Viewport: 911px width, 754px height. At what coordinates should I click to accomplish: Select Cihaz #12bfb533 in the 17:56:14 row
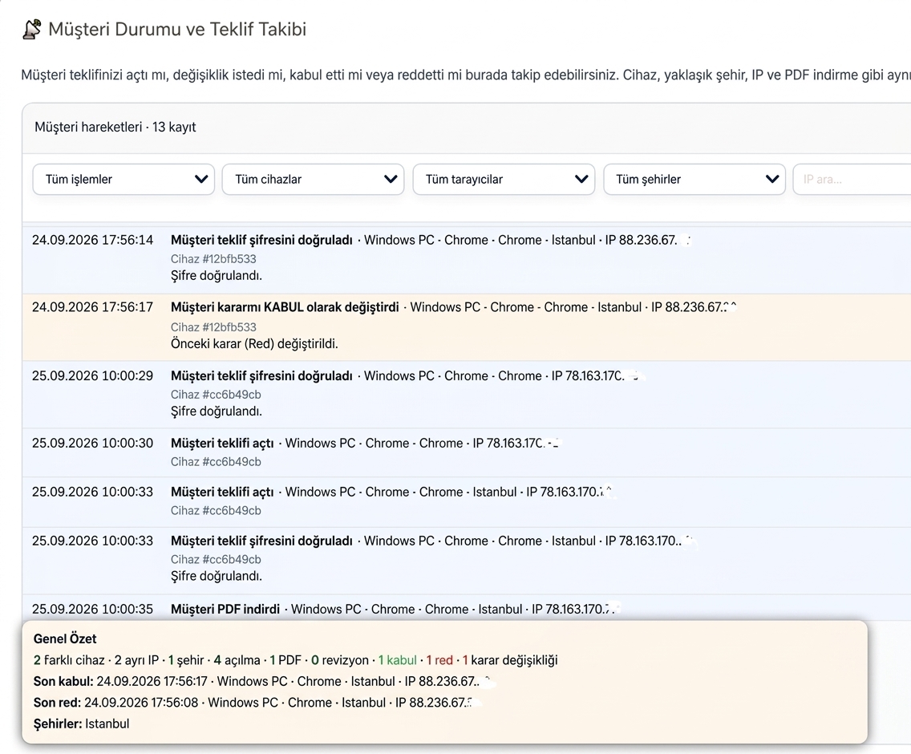point(213,259)
